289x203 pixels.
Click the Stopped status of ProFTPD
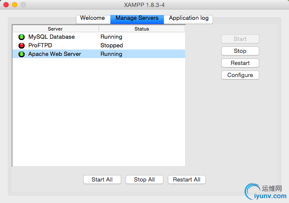112,46
